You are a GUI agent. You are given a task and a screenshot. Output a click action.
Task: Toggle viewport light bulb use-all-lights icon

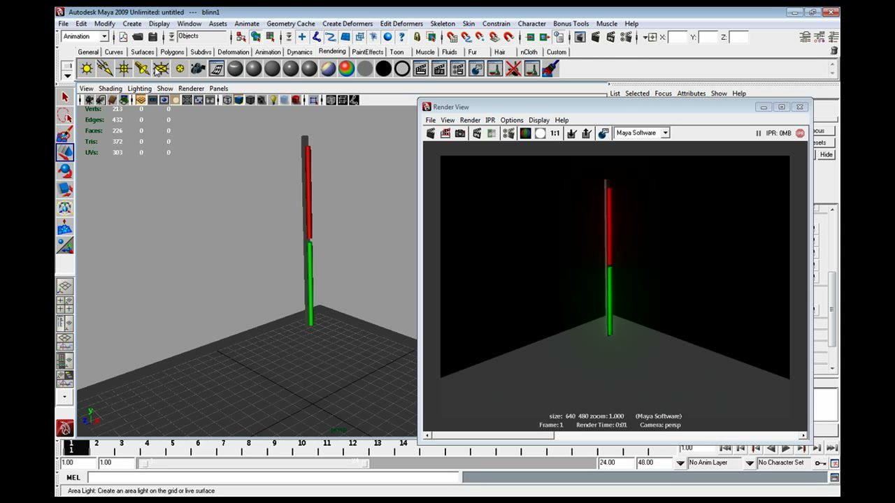coord(273,100)
